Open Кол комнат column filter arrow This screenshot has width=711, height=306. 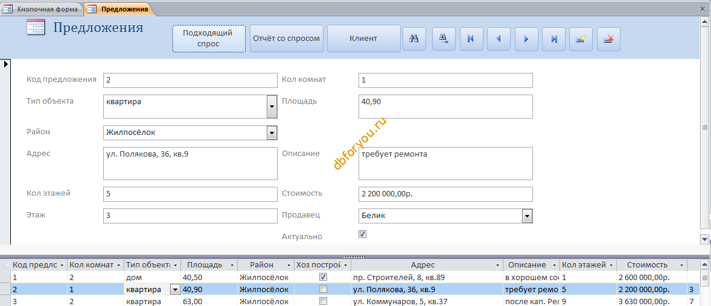coord(118,265)
